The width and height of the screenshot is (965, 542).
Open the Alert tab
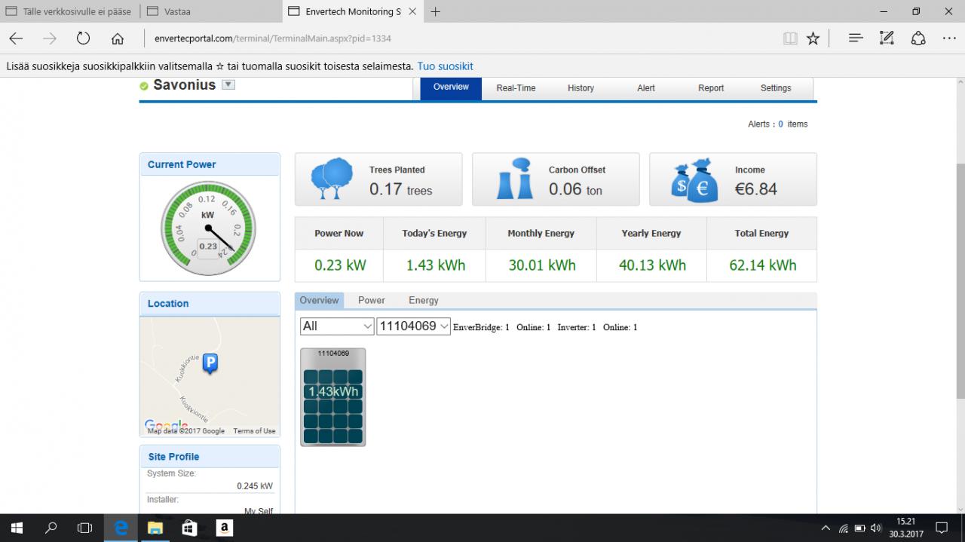pyautogui.click(x=646, y=88)
